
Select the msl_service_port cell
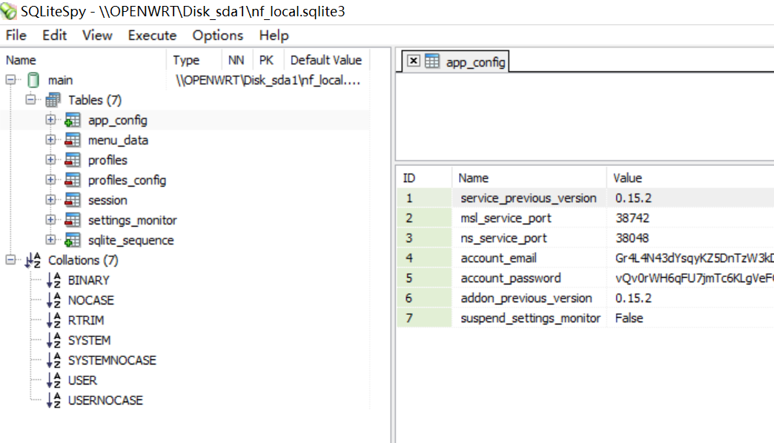pos(529,218)
